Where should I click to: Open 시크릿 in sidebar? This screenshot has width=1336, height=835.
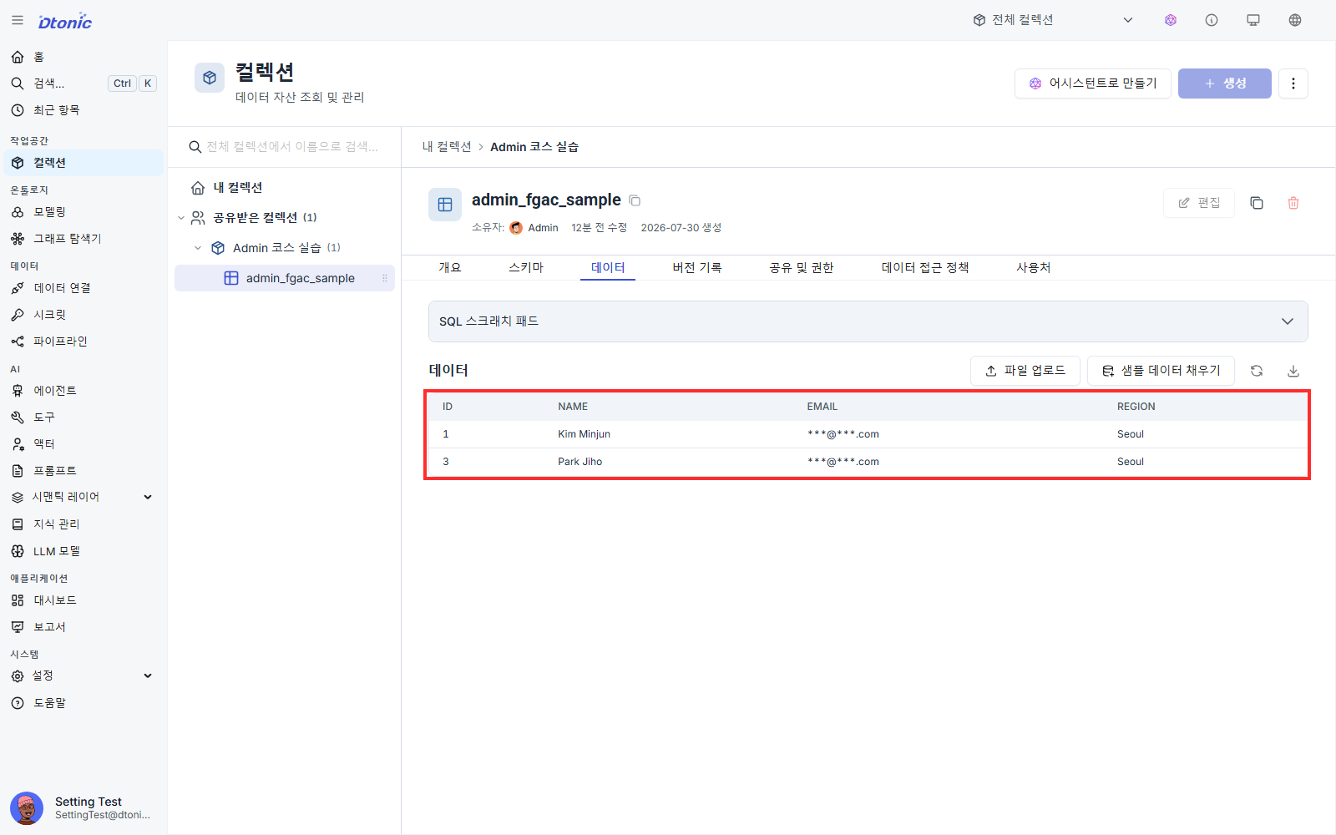click(x=83, y=315)
